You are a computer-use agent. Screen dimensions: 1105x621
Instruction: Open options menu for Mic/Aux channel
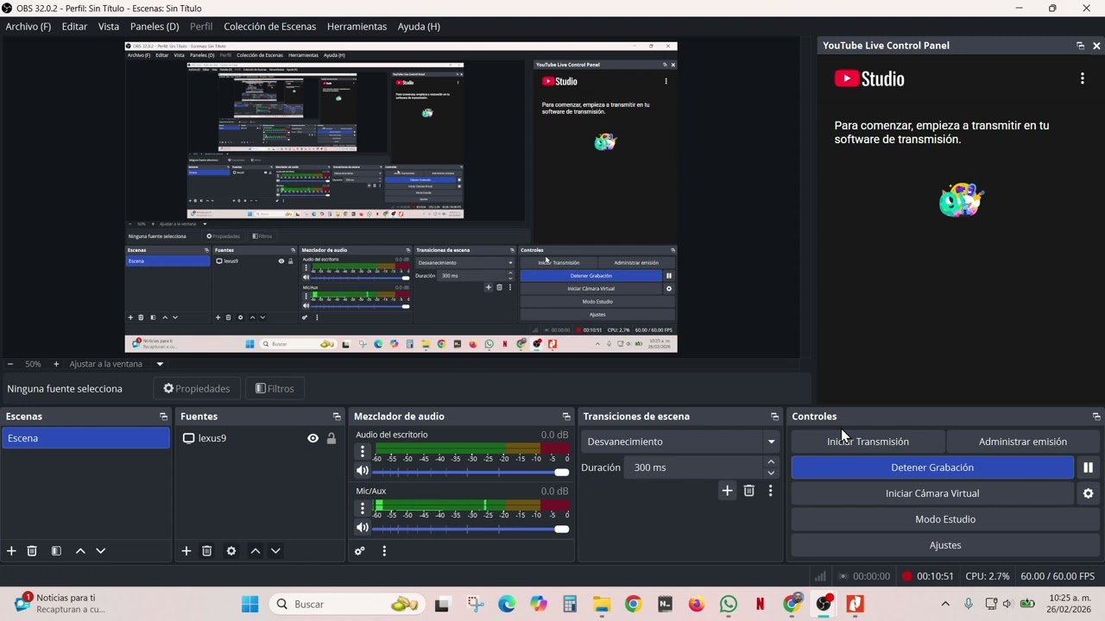click(x=363, y=508)
